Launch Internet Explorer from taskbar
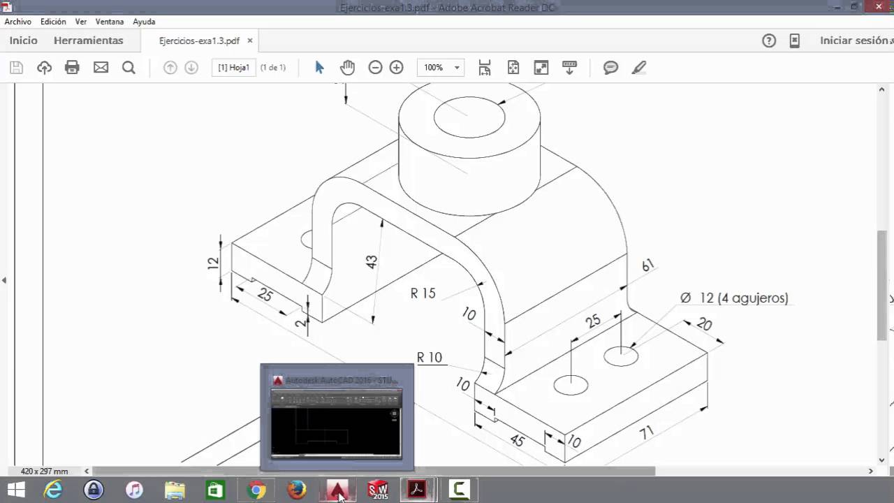Screen dimensions: 894x503 pyautogui.click(x=53, y=490)
